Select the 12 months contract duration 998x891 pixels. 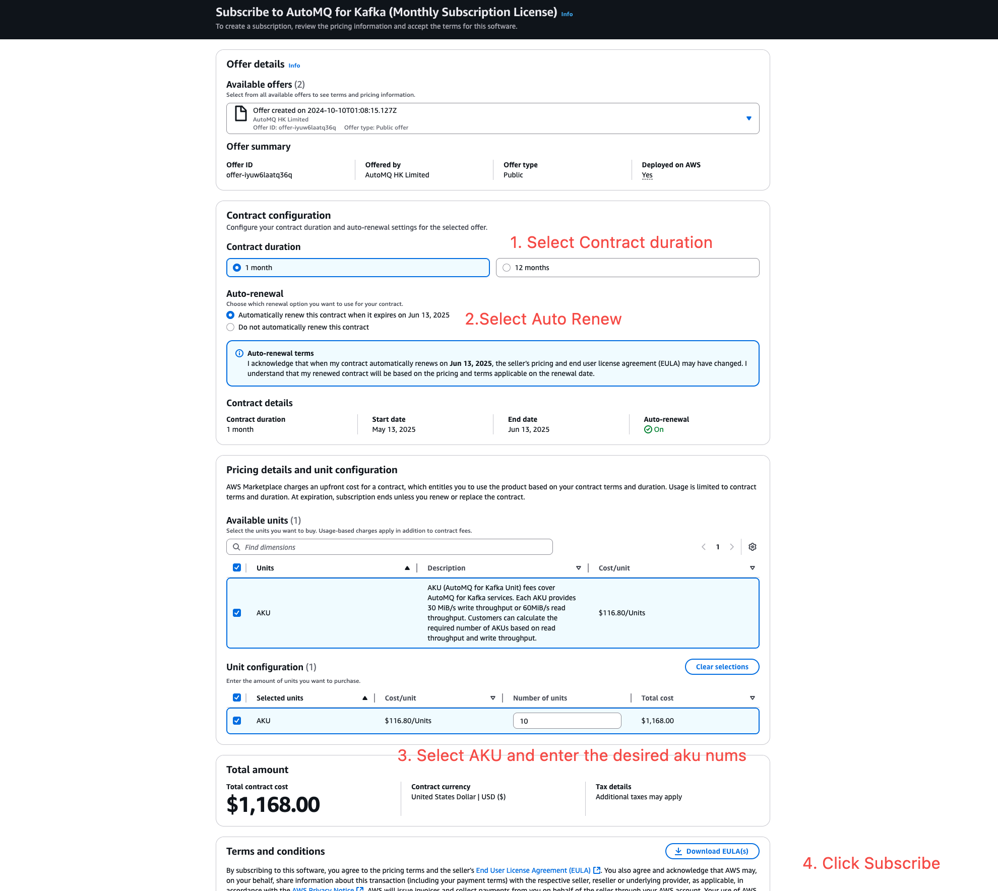point(507,268)
